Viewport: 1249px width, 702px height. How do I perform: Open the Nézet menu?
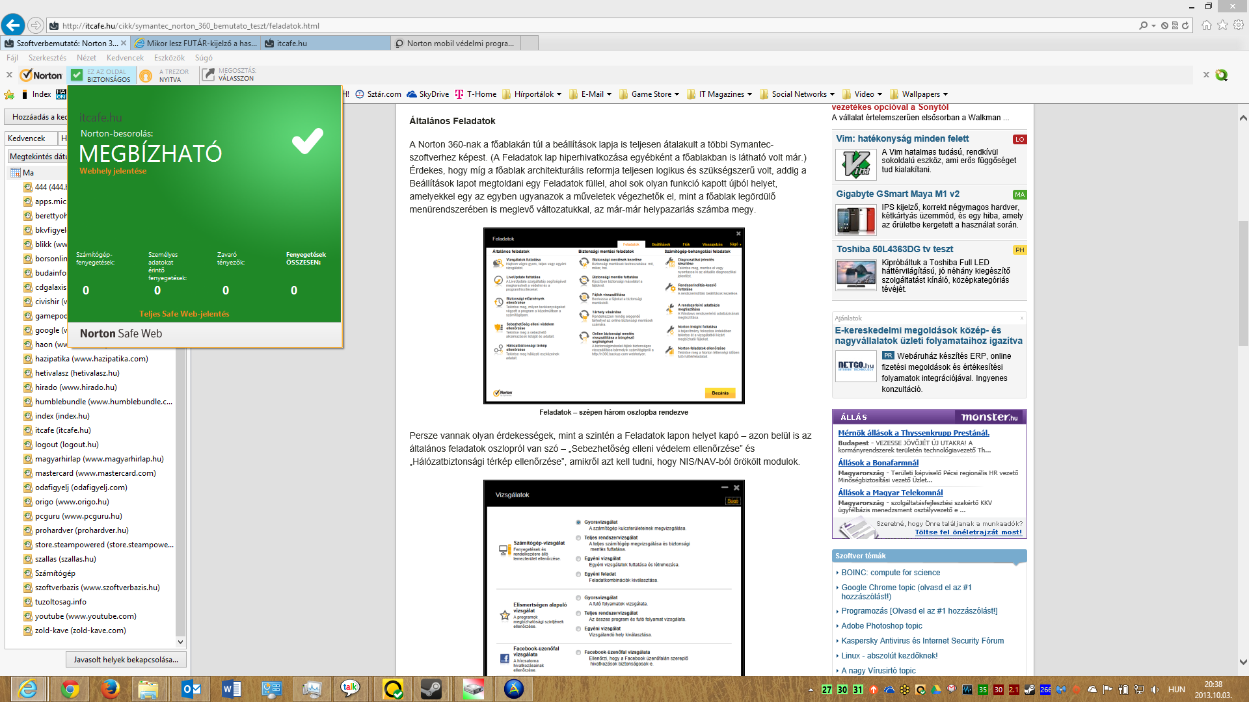(87, 58)
